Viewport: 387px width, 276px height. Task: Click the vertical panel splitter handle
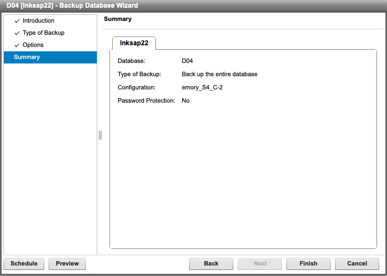click(100, 135)
